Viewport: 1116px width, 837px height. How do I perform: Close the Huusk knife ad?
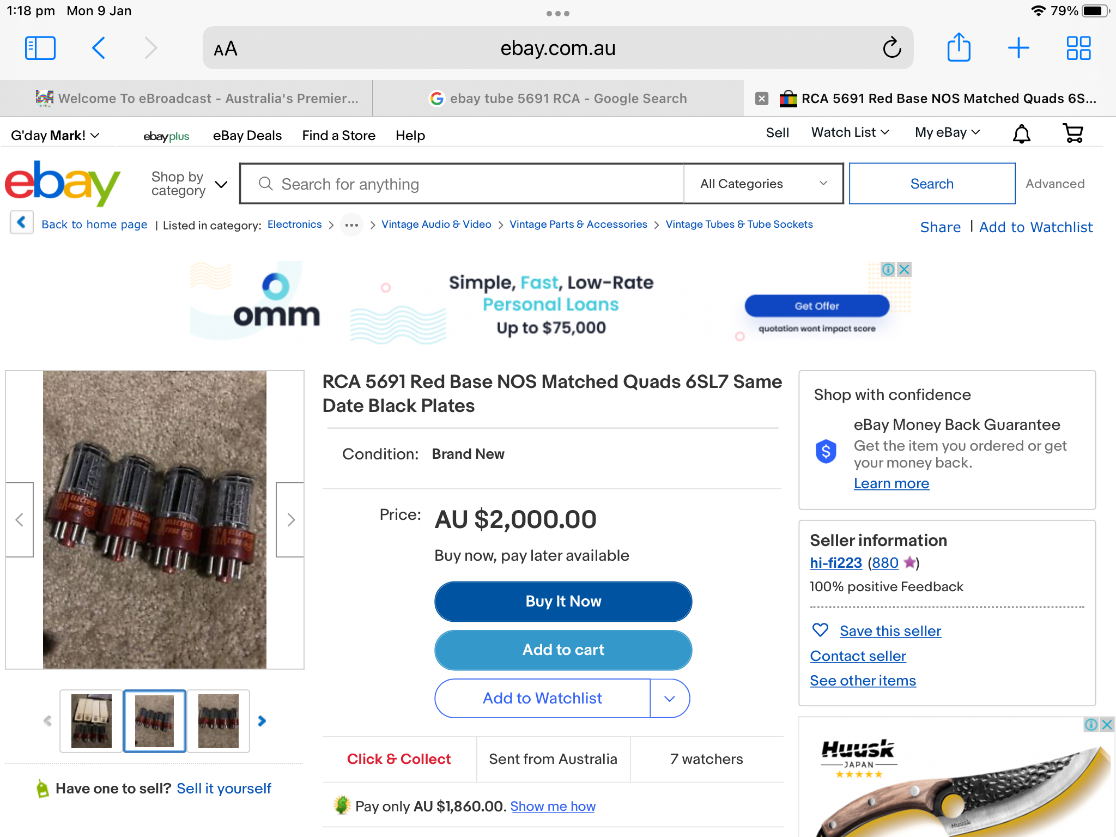(x=1107, y=724)
